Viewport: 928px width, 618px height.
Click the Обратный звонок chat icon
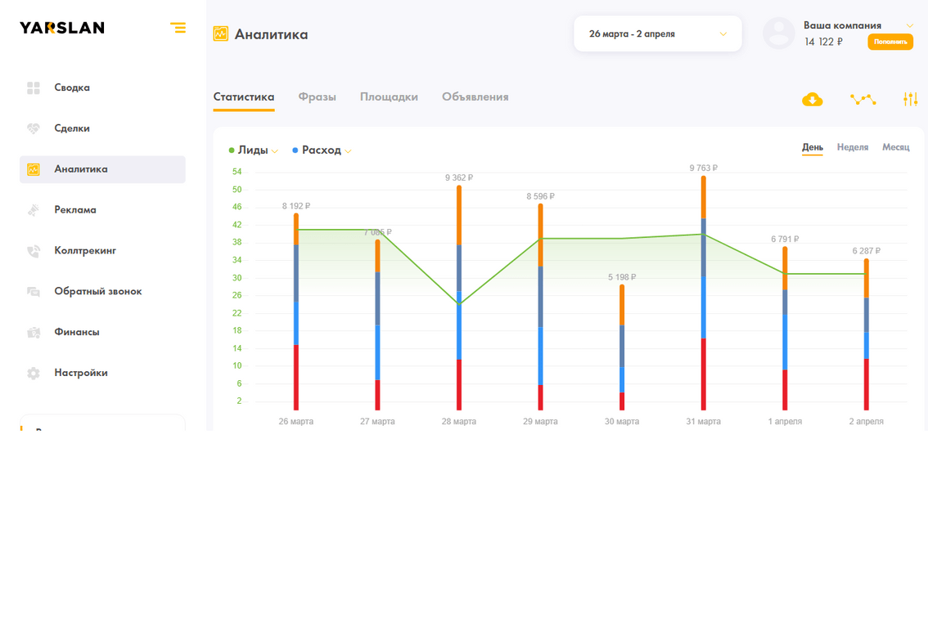(x=34, y=292)
